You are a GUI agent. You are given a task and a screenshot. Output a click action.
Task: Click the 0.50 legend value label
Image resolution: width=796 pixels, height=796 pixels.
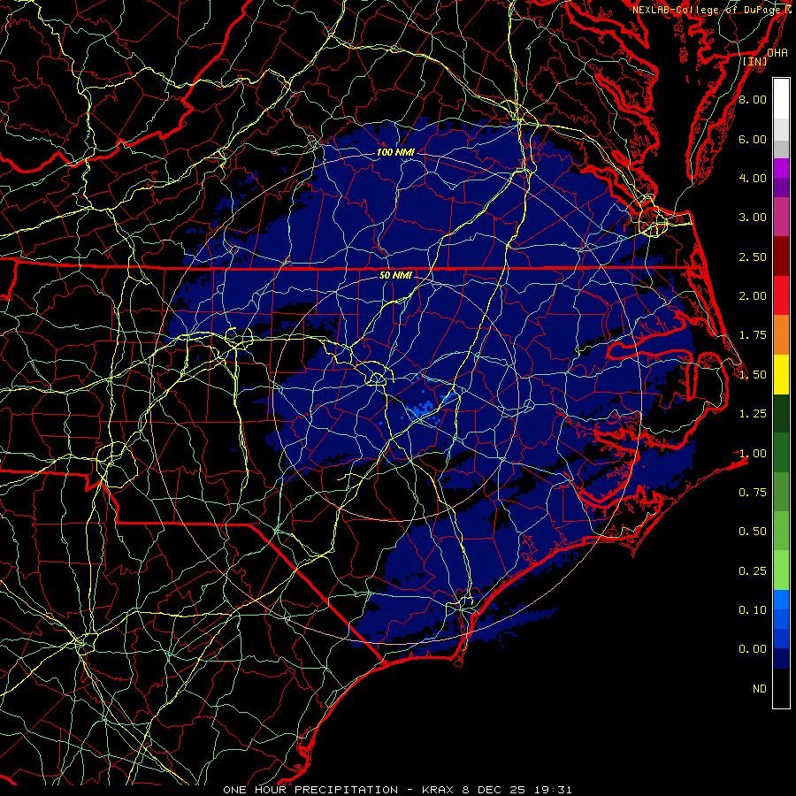(753, 532)
